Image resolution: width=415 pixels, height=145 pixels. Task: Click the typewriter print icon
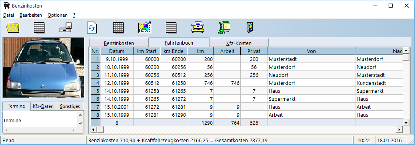(x=198, y=27)
